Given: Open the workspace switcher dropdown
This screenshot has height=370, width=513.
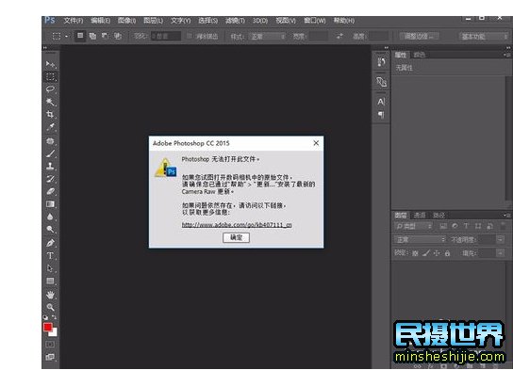Looking at the screenshot, I should pyautogui.click(x=484, y=37).
